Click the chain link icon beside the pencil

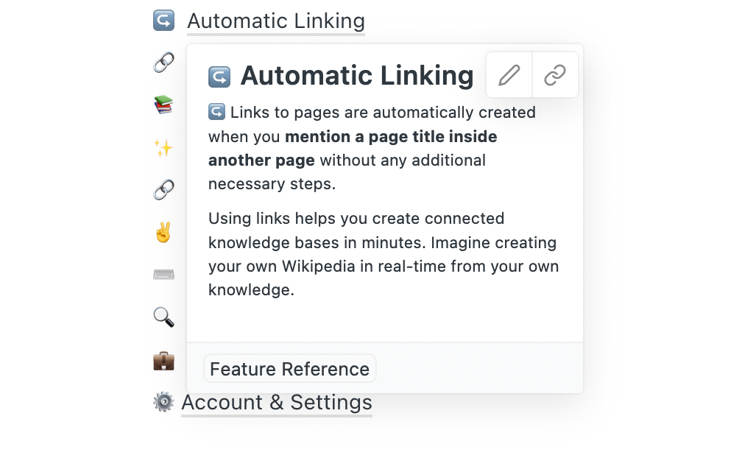point(554,75)
